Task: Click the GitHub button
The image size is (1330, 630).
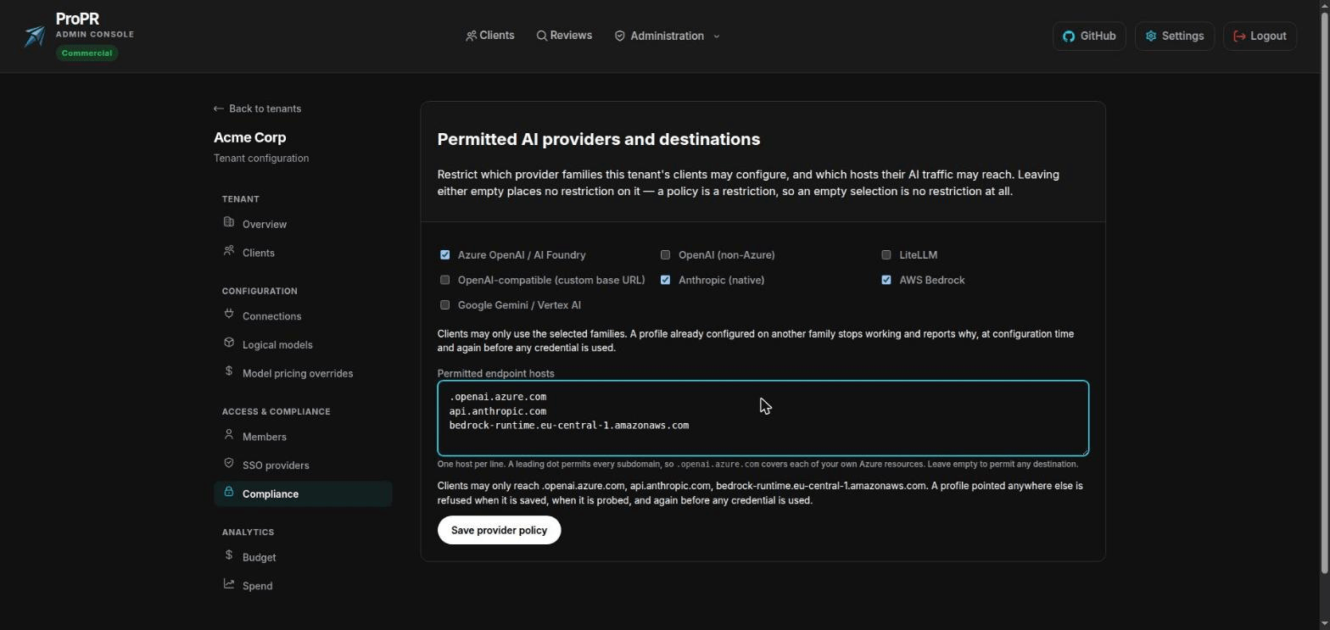Action: coord(1089,36)
